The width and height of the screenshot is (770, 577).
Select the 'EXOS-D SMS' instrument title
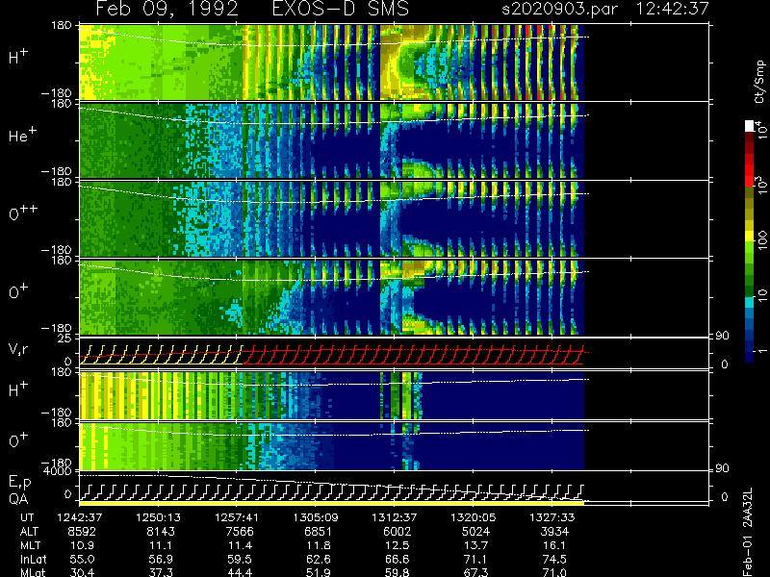coord(340,9)
